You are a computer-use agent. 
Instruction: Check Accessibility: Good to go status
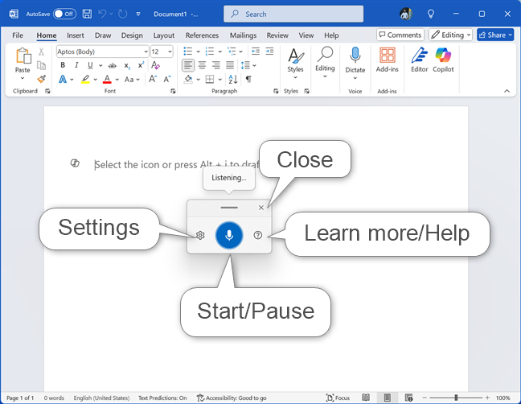[x=232, y=398]
